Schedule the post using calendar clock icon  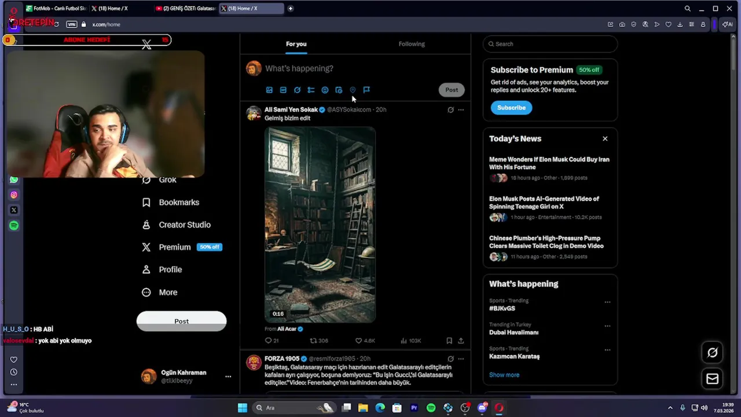[x=339, y=90]
